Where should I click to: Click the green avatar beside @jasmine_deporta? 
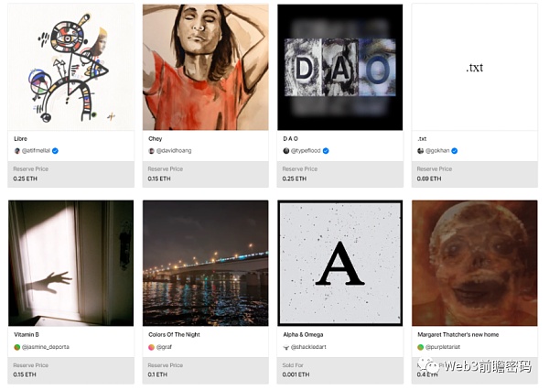[16, 347]
